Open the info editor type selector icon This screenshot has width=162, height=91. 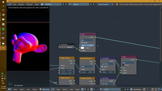(x=10, y=4)
